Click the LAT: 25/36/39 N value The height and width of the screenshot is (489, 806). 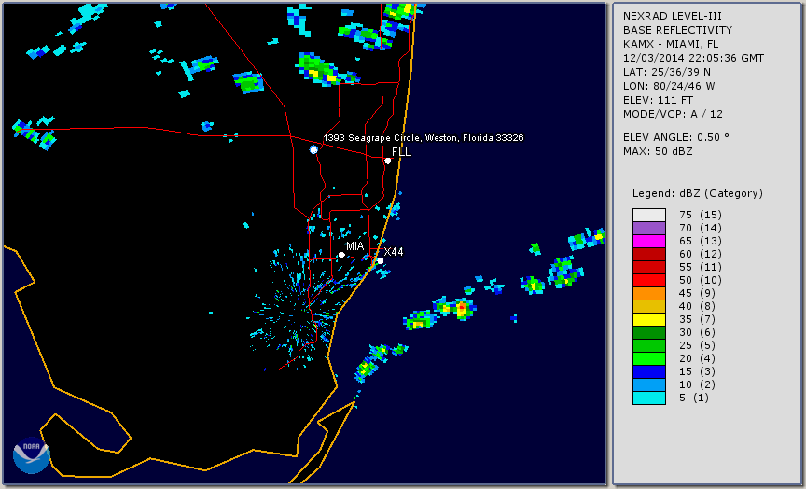point(667,72)
